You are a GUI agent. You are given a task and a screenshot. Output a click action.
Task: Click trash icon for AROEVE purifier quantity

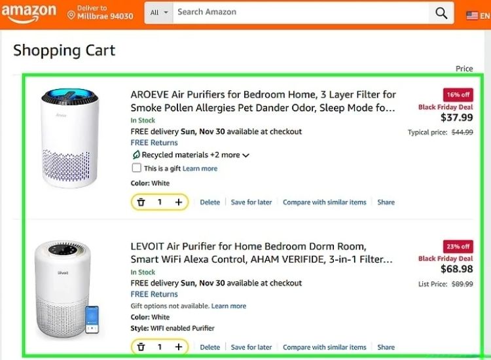[141, 202]
